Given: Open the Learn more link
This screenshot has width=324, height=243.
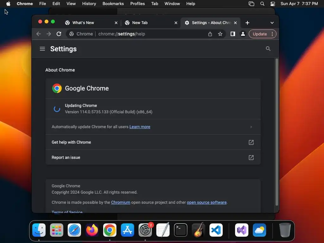Looking at the screenshot, I should point(140,127).
